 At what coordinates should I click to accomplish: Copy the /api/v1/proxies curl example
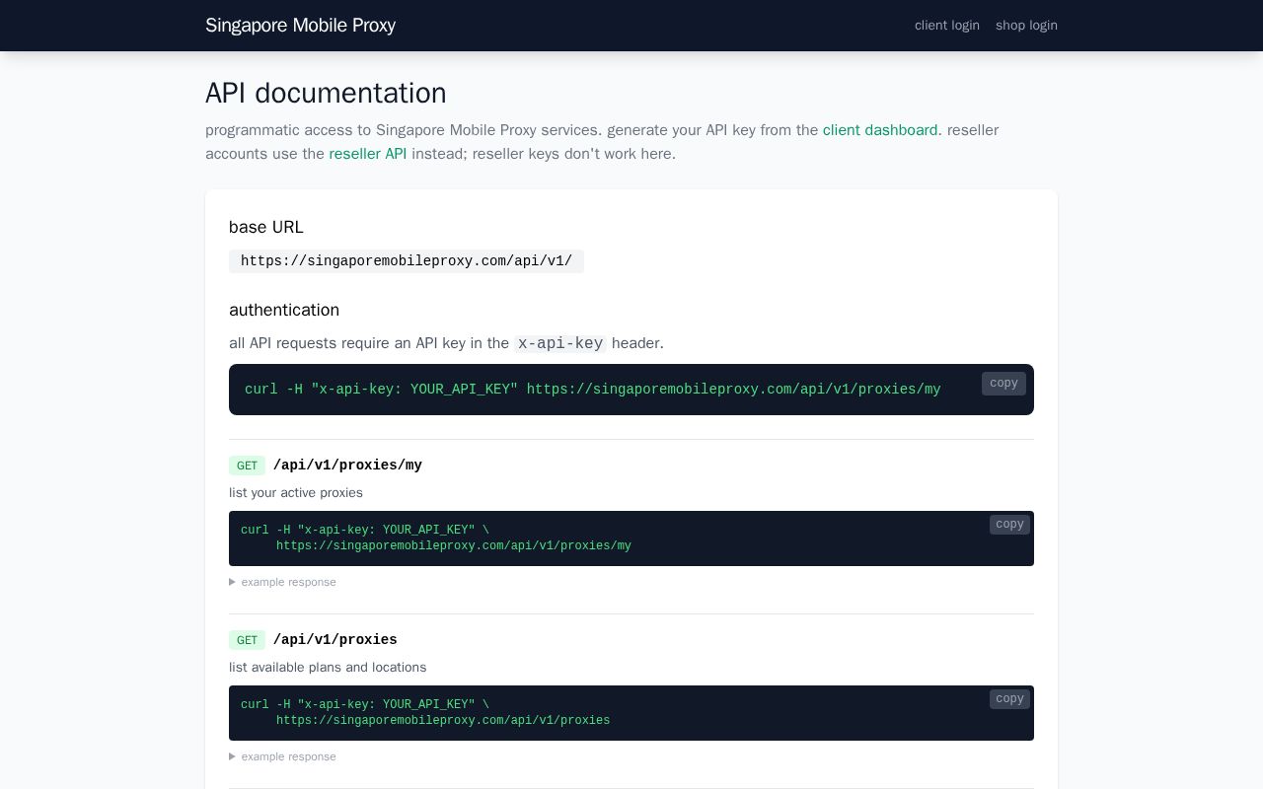coord(1009,699)
